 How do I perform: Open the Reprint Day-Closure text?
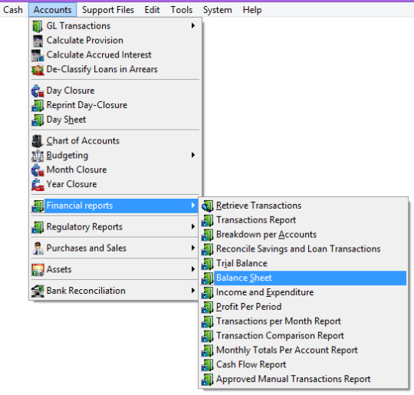pos(87,105)
